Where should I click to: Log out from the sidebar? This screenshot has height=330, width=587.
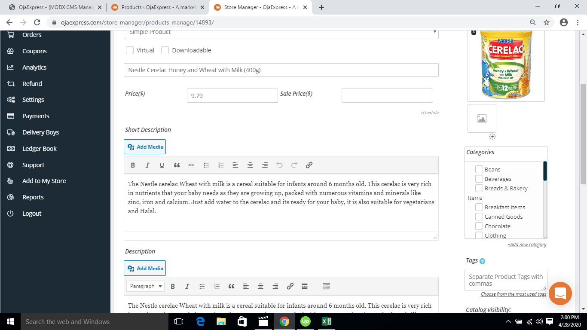click(x=32, y=214)
